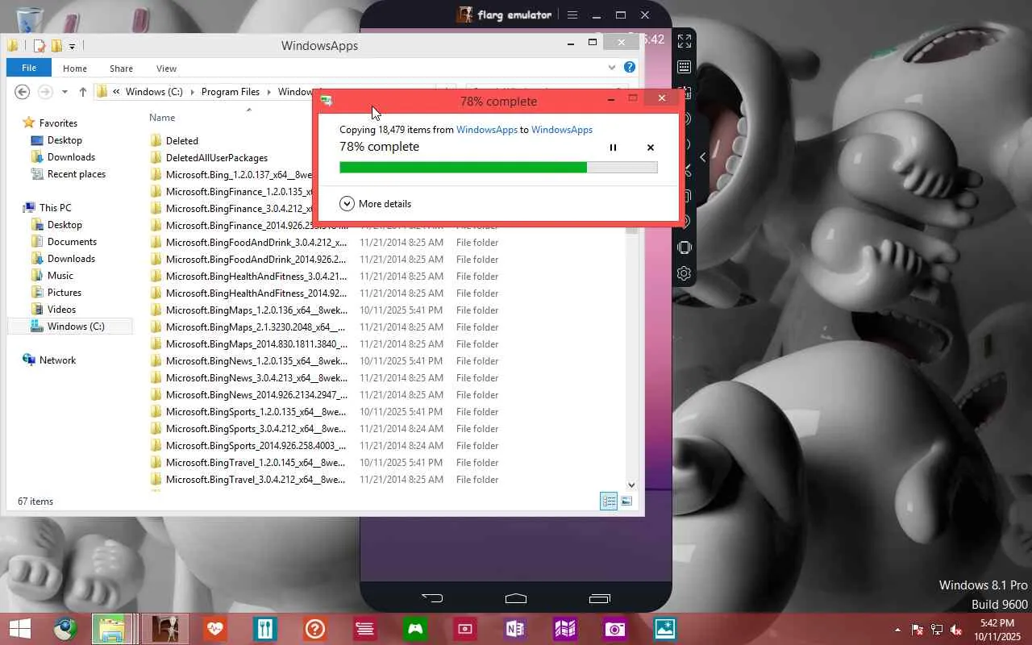Screen dimensions: 1032x645
Task: Open the File tab in Explorer
Action: pyautogui.click(x=29, y=69)
